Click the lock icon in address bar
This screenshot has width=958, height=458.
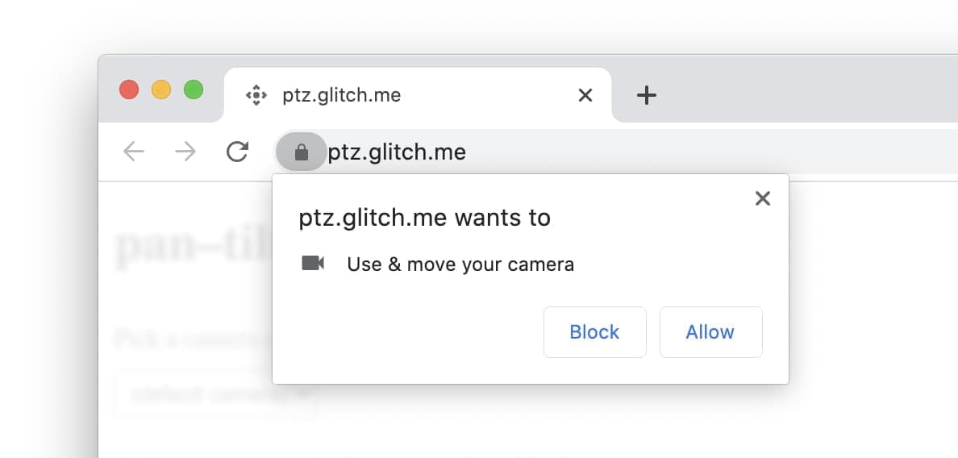(302, 152)
